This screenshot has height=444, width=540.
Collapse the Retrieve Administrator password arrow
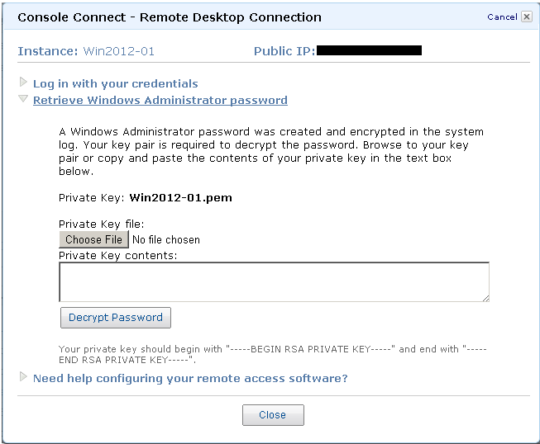tap(23, 100)
